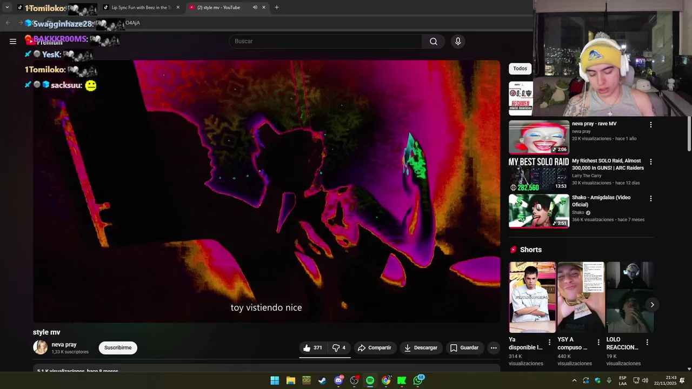Open the LOLO REACCION short
Viewport: 692px width, 389px height.
629,297
